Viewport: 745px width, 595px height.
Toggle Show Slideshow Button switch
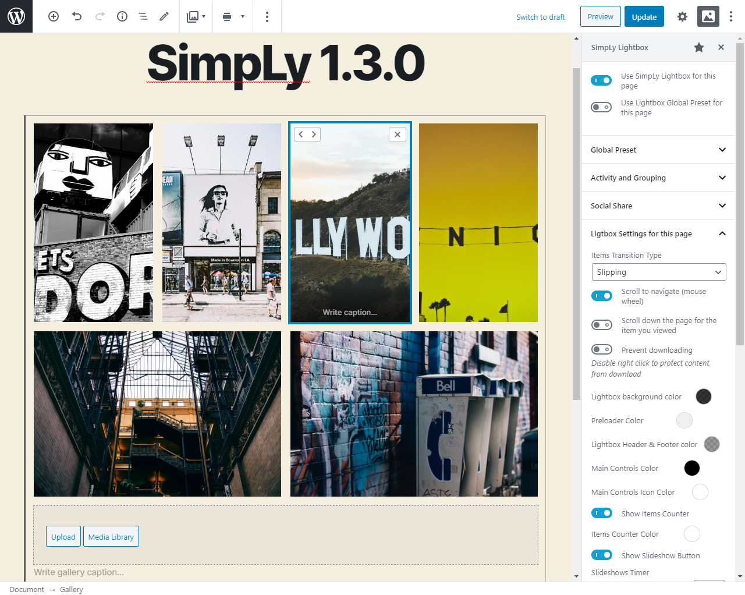pos(602,555)
